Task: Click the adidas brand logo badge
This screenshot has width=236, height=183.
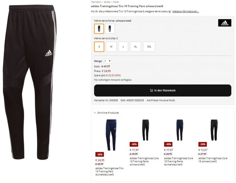Action: (225, 23)
